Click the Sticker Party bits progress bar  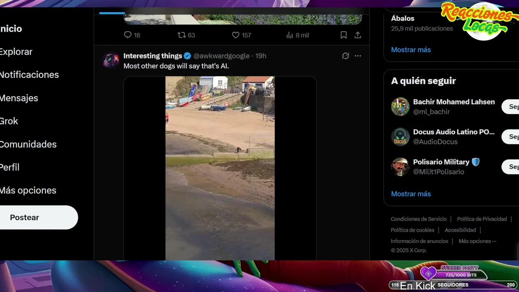click(461, 275)
